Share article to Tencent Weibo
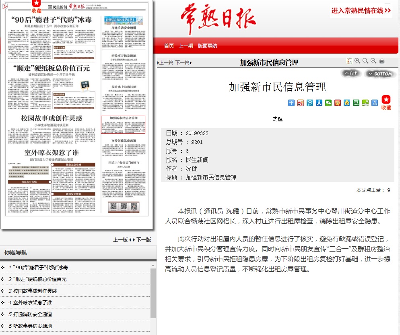This screenshot has width=400, height=335. [x=310, y=103]
